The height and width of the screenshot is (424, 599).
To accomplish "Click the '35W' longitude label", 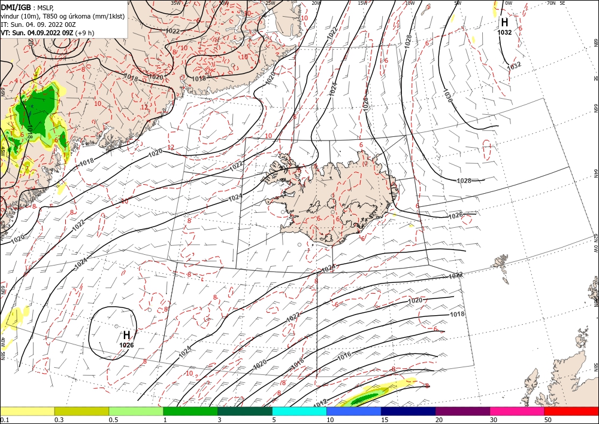I will [176, 3].
